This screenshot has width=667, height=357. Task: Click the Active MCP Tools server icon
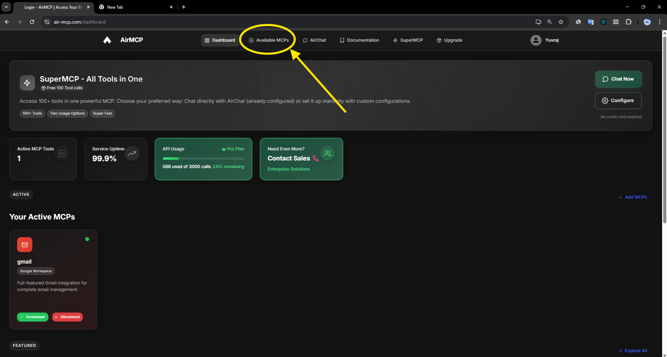[62, 153]
